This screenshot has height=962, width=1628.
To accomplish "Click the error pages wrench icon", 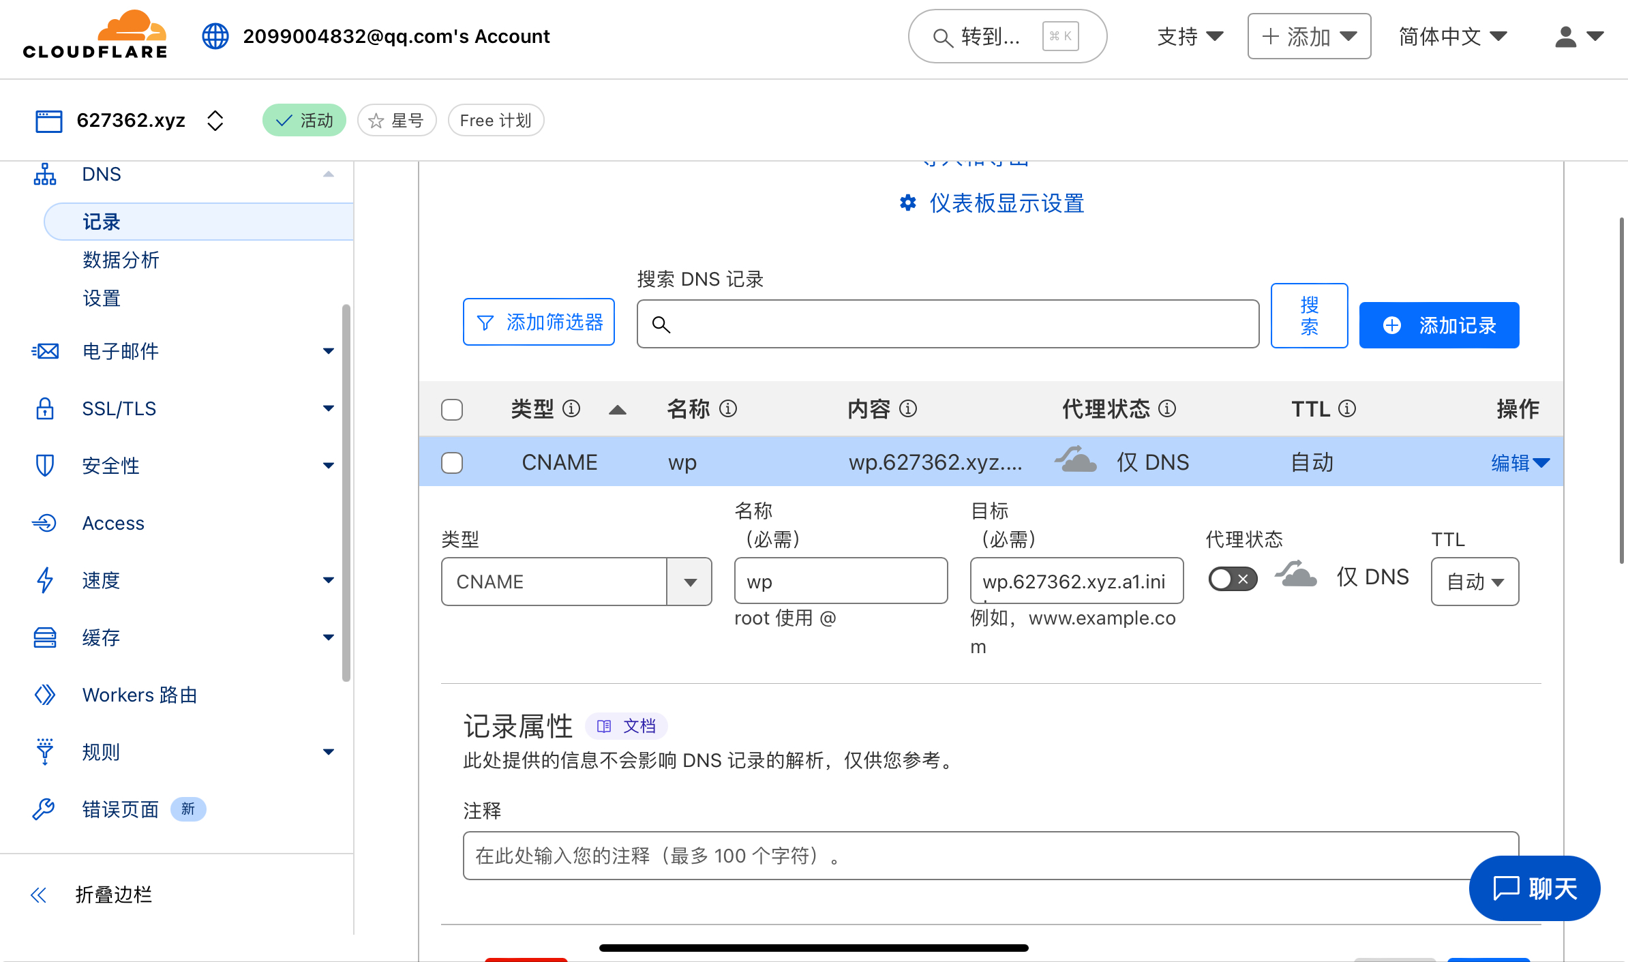I will click(44, 809).
